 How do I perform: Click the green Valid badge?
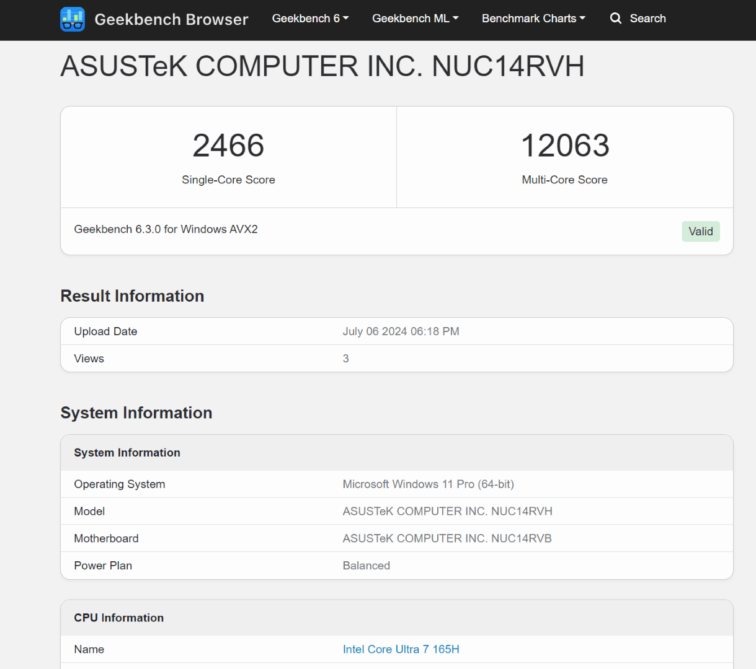pos(700,232)
